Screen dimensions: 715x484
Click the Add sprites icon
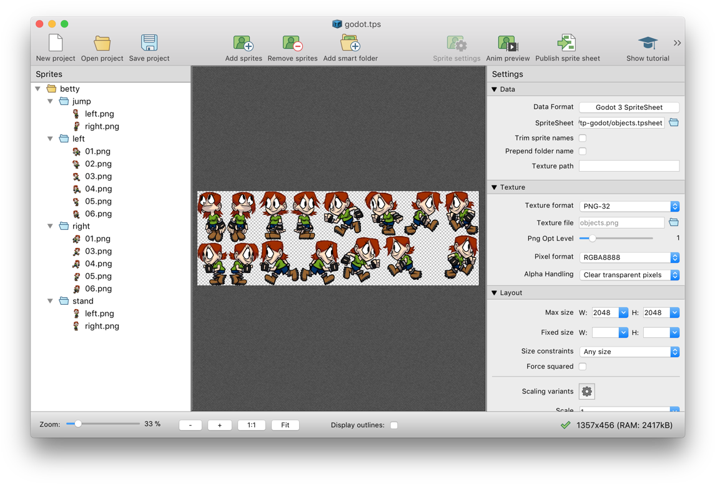click(244, 43)
